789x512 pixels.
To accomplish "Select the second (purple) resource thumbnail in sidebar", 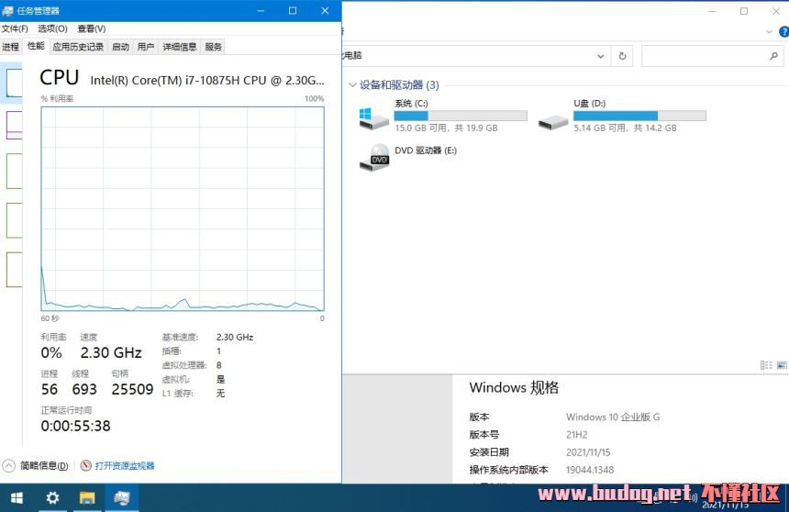I will [x=14, y=125].
